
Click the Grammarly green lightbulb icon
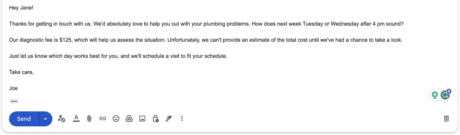pyautogui.click(x=435, y=95)
